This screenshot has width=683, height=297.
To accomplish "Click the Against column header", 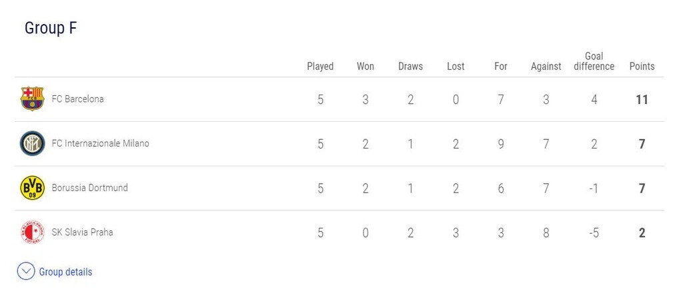I will 546,67.
